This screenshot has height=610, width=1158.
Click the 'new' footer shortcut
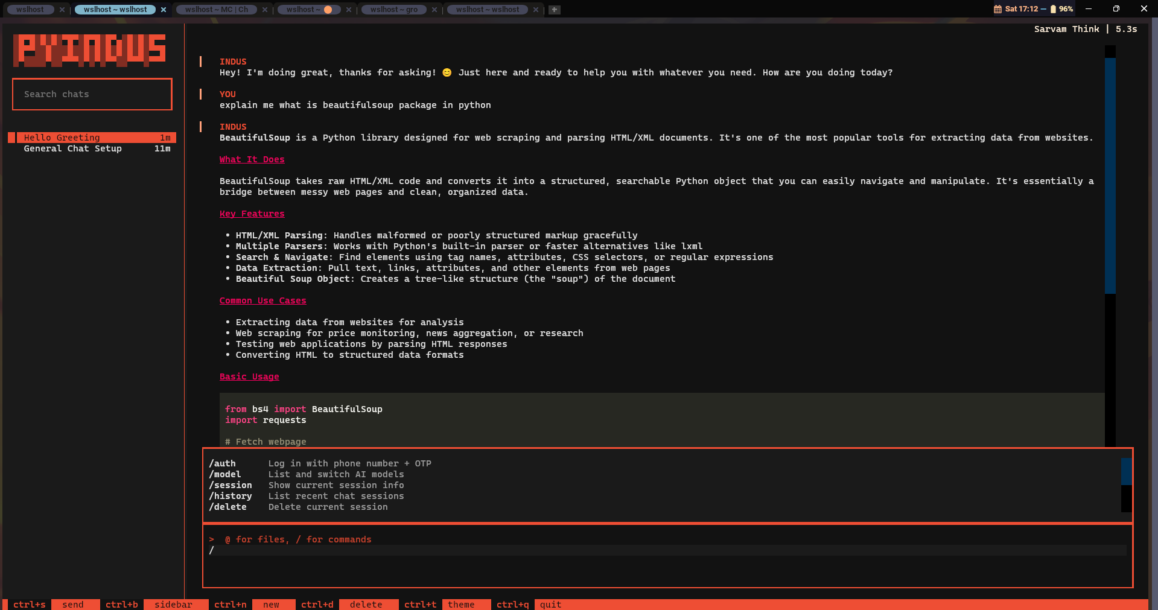272,605
